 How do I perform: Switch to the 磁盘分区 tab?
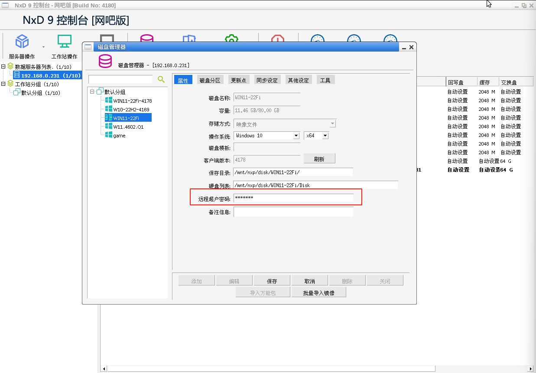coord(210,80)
